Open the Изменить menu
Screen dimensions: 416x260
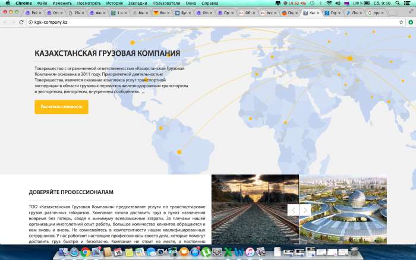tap(62, 3)
